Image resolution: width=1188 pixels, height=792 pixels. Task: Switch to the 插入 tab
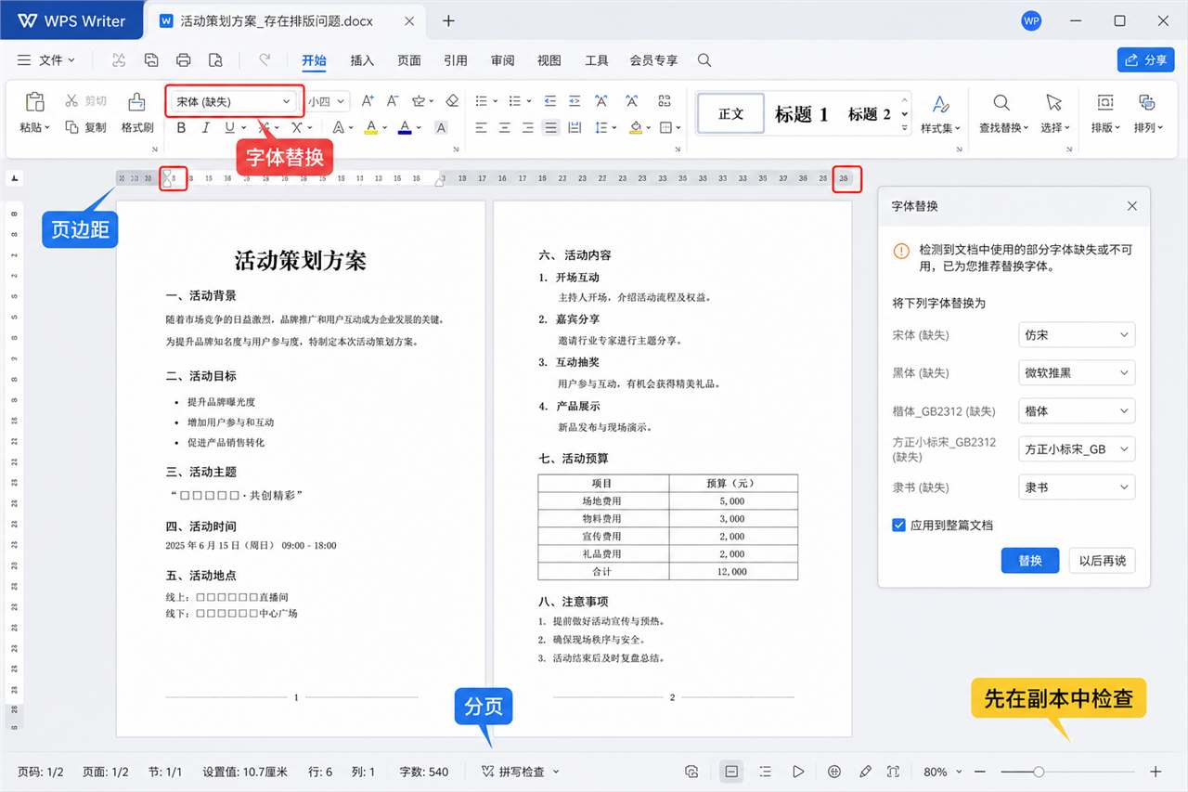pyautogui.click(x=362, y=60)
